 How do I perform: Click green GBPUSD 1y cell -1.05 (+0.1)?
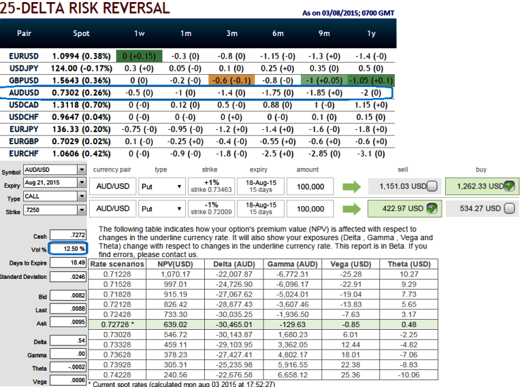(371, 80)
